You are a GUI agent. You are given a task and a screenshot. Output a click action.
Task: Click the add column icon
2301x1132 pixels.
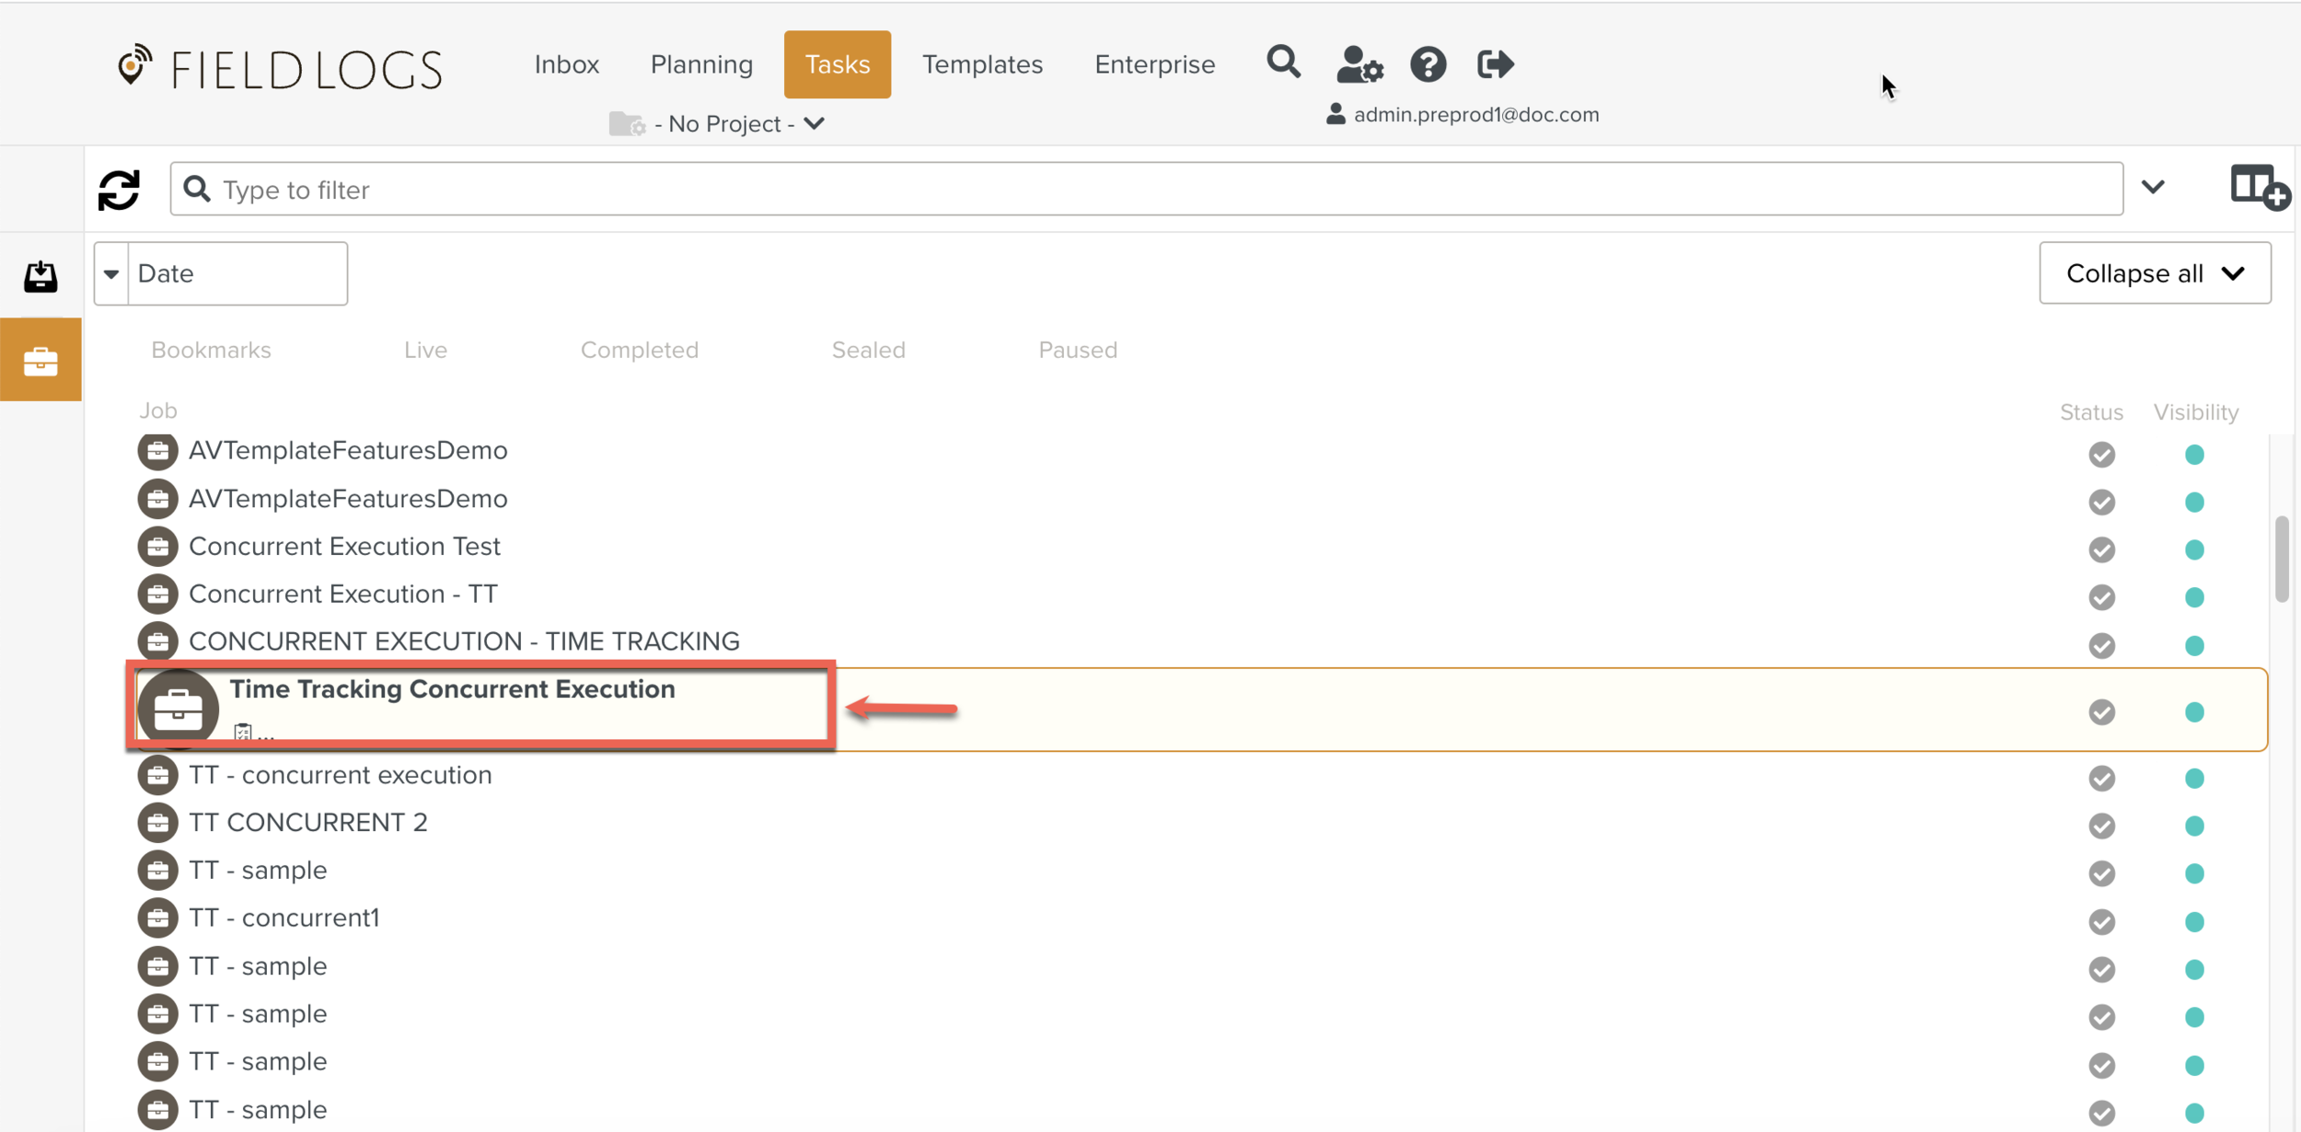[x=2259, y=188]
